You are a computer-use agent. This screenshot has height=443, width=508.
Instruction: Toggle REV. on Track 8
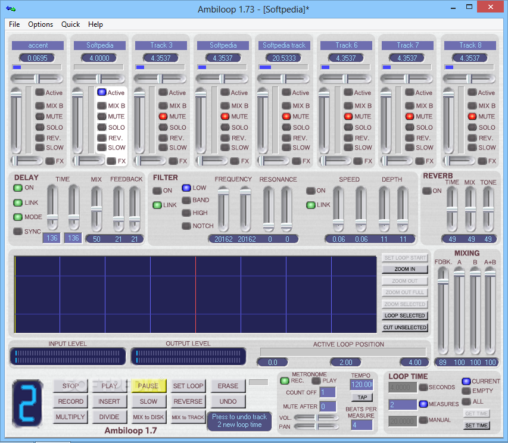pos(472,138)
